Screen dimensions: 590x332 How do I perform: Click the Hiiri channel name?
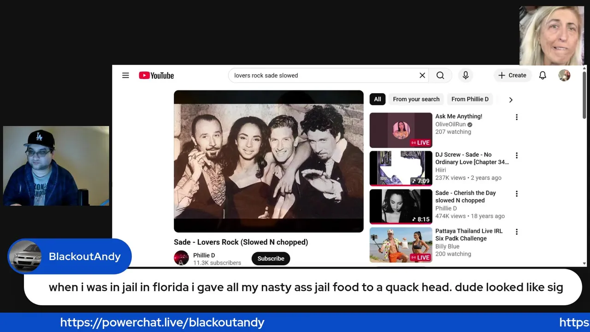click(x=441, y=170)
